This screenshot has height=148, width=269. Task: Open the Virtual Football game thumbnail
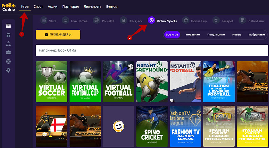(119, 82)
